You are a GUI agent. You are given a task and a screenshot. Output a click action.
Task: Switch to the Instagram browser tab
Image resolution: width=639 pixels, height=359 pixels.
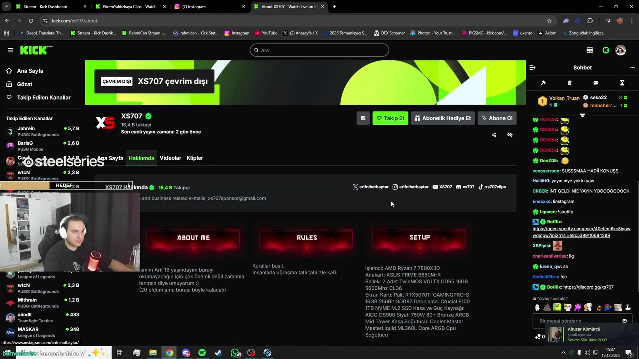(x=210, y=7)
